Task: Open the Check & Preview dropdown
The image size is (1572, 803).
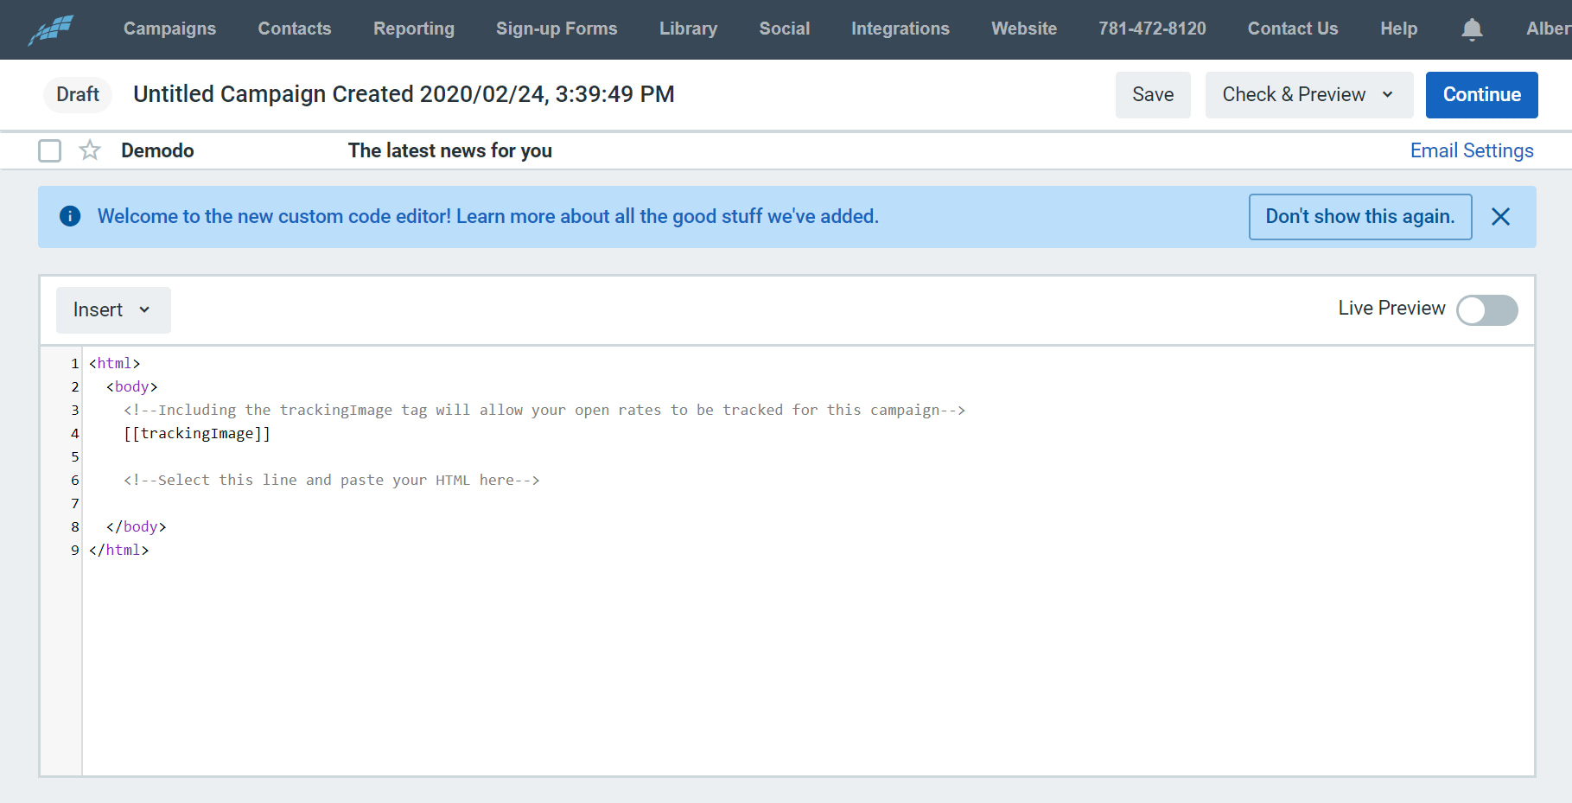Action: pyautogui.click(x=1308, y=95)
